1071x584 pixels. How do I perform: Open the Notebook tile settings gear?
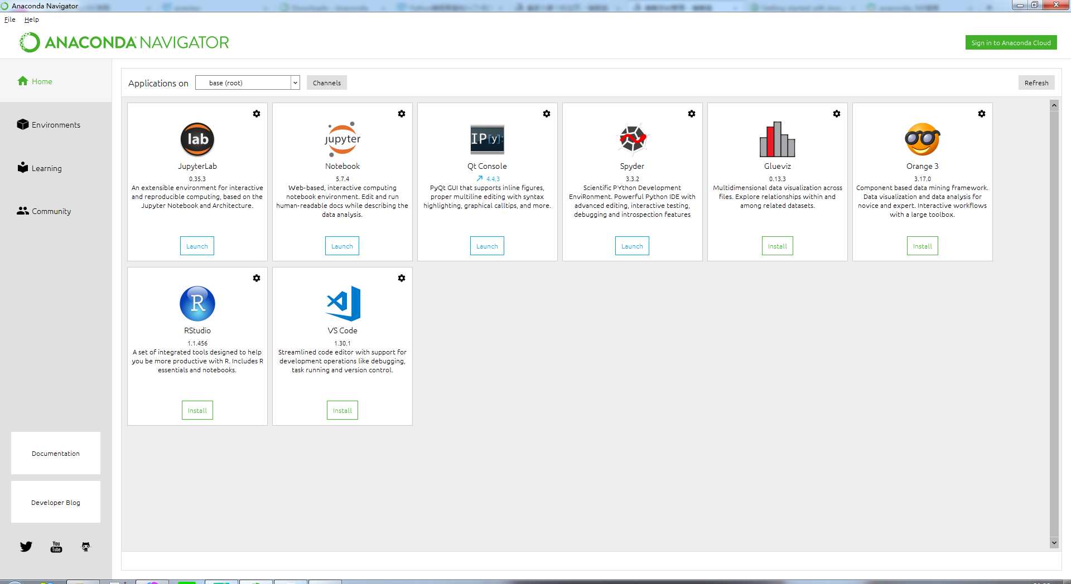pos(402,114)
